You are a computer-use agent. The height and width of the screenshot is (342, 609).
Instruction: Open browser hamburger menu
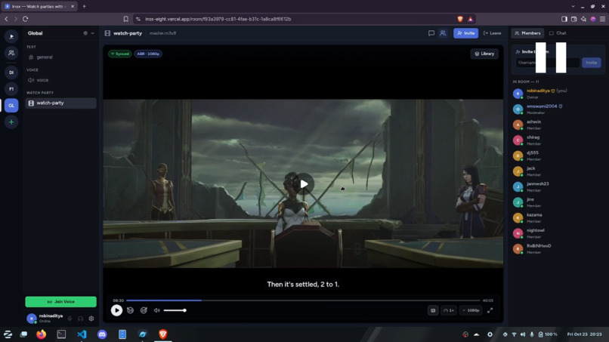tap(602, 19)
